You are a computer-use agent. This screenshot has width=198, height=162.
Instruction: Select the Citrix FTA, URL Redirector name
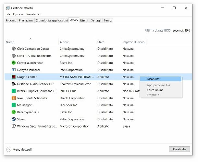pyautogui.click(x=34, y=56)
